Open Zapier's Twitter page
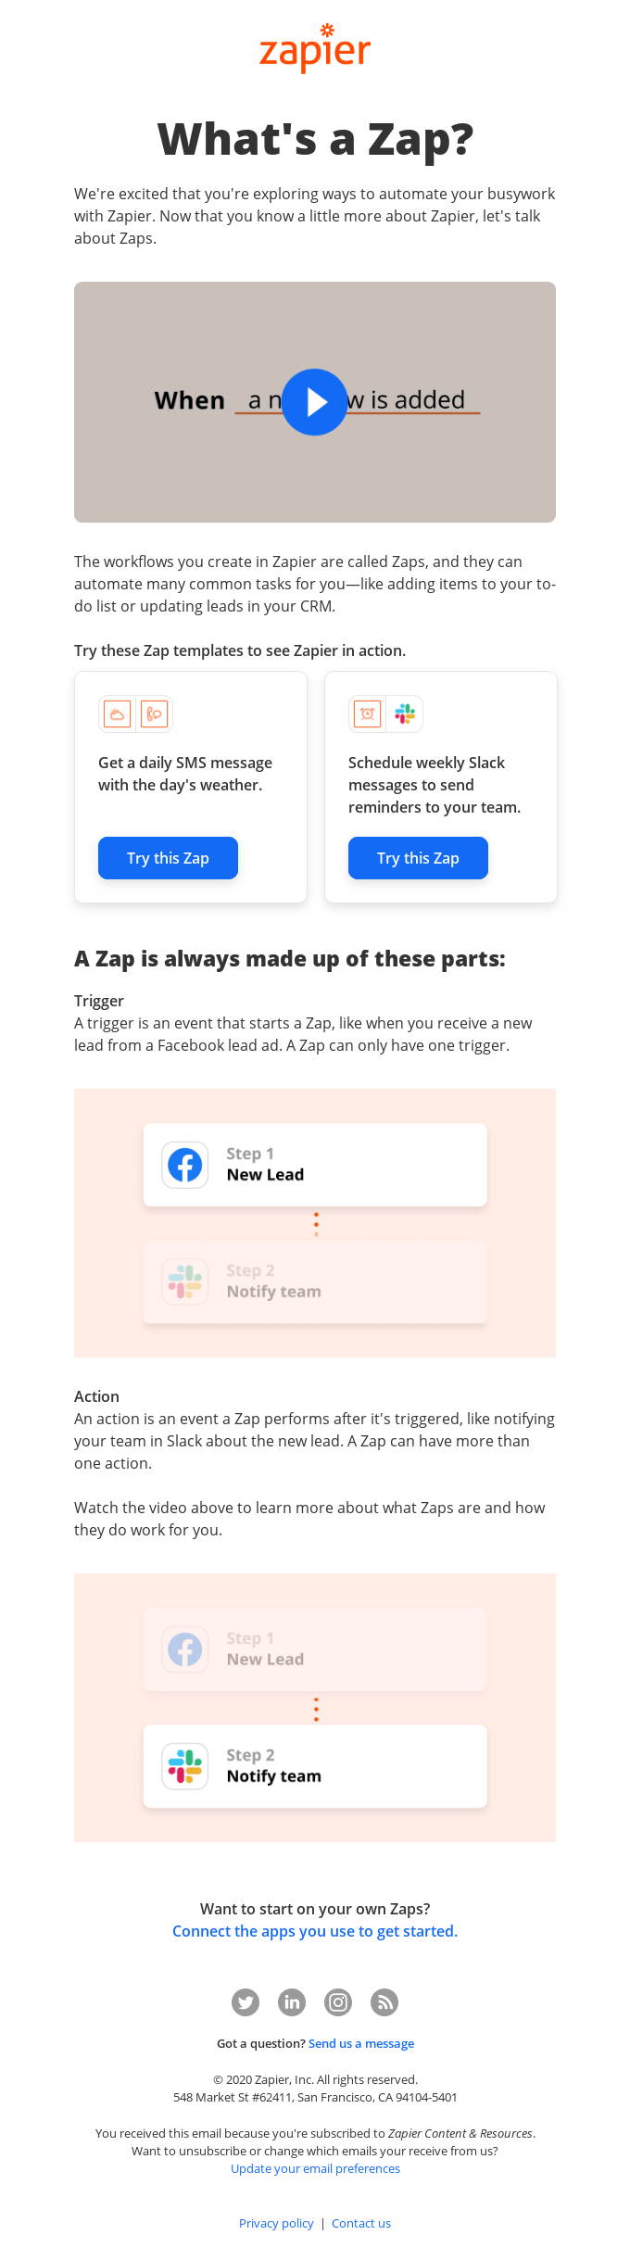 pos(246,2002)
